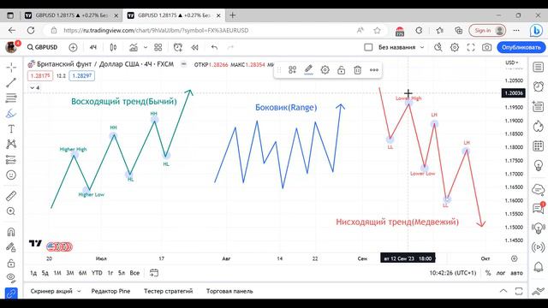Undo the last chart action
This screenshot has height=308, width=548.
click(214, 47)
